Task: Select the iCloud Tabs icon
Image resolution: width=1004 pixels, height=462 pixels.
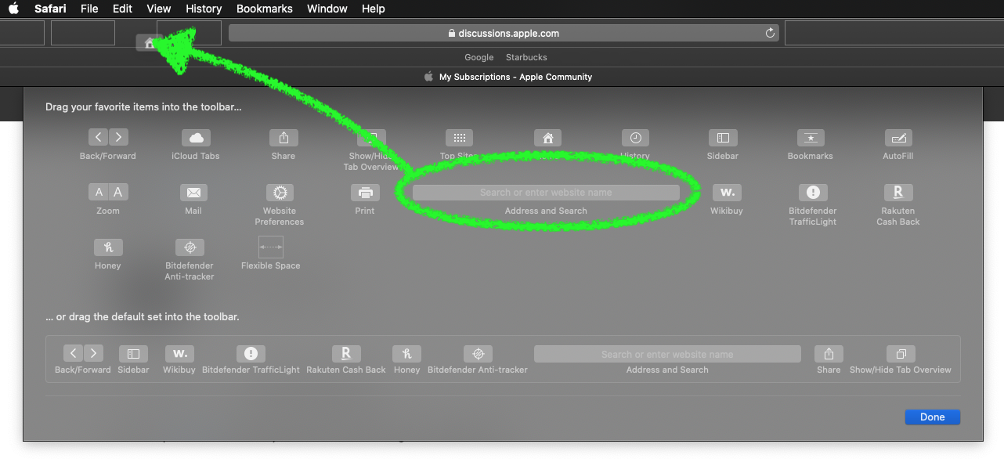Action: (x=196, y=138)
